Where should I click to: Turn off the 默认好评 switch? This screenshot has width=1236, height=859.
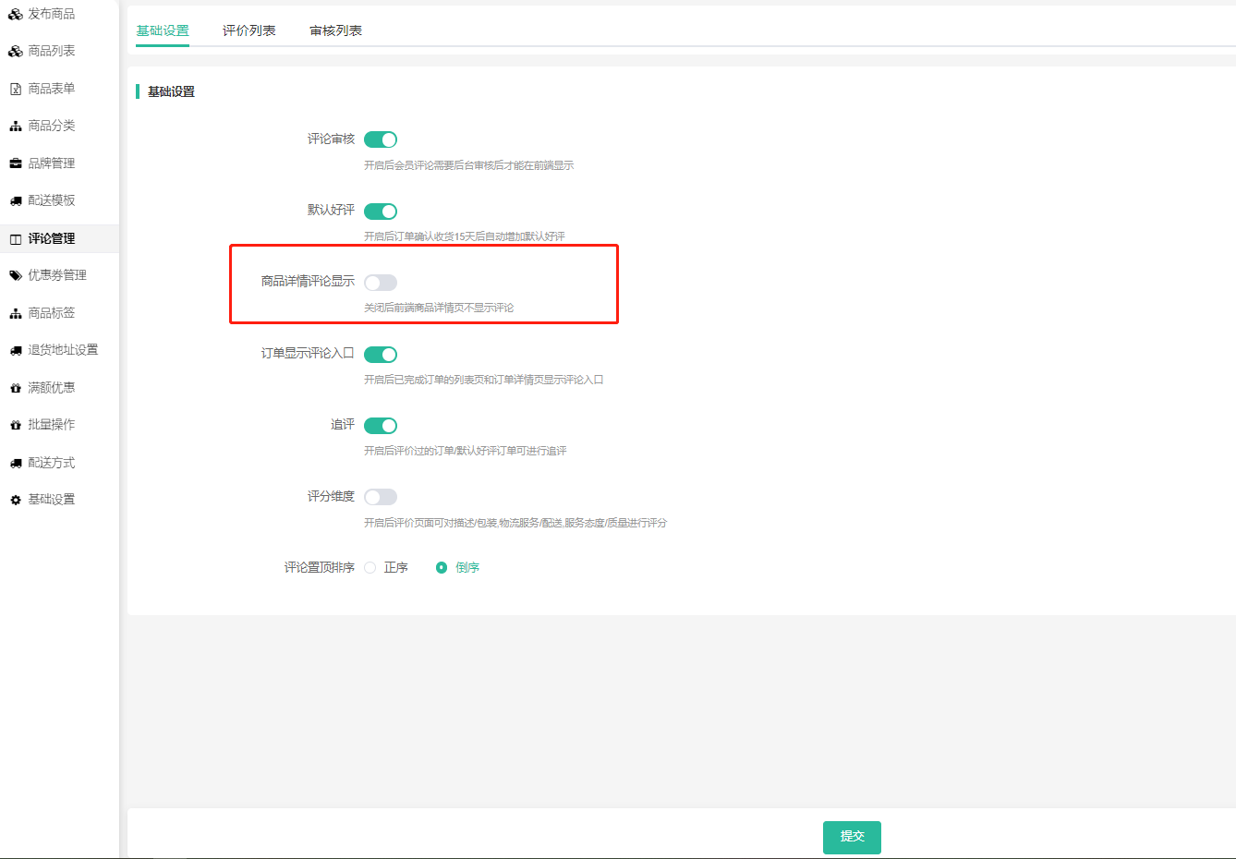click(381, 212)
